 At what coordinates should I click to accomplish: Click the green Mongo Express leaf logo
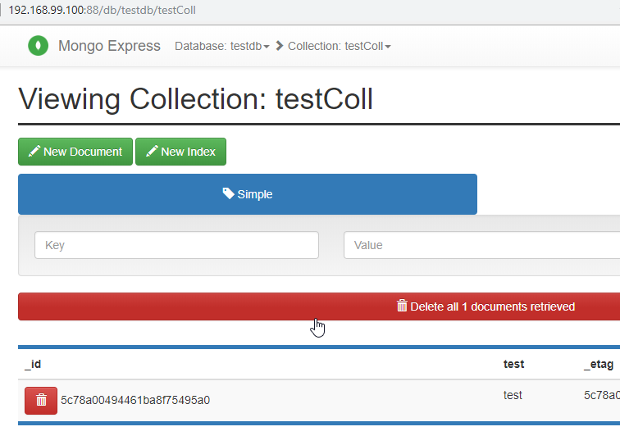(x=38, y=45)
